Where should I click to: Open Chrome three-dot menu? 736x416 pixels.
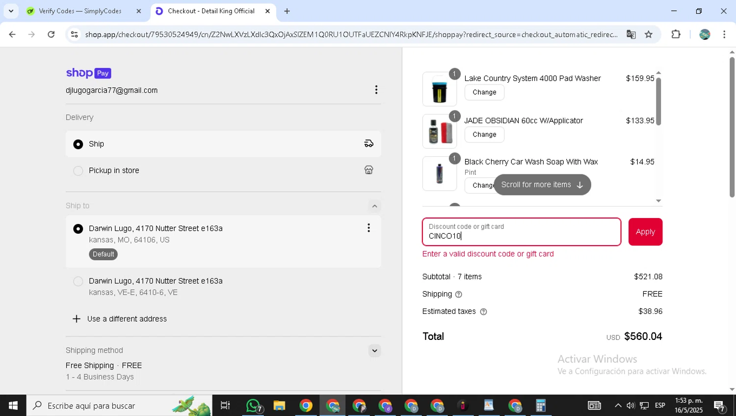pos(724,34)
